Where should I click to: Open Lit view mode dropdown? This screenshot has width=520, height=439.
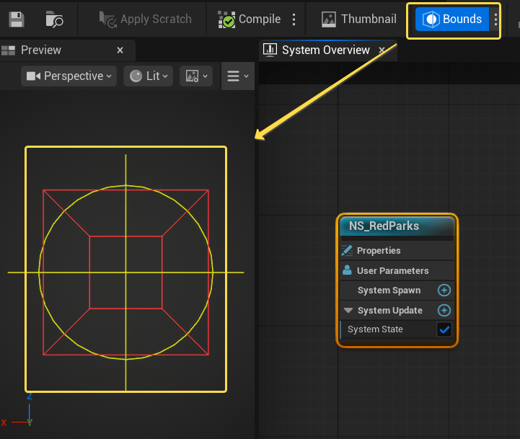click(x=149, y=76)
